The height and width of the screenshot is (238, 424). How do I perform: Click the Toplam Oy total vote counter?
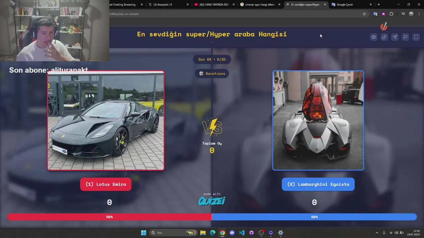(212, 147)
